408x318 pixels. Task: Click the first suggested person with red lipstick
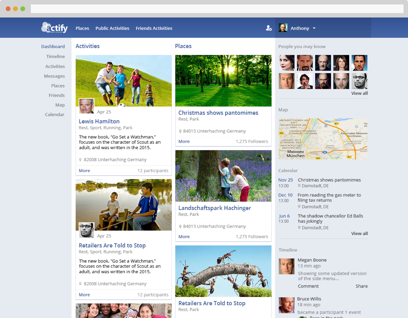coord(287,63)
